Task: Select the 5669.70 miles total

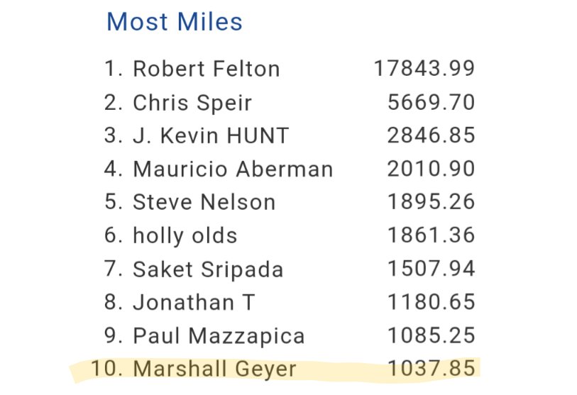Action: pos(431,102)
